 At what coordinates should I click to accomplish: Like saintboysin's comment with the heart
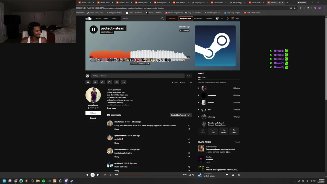189,153
